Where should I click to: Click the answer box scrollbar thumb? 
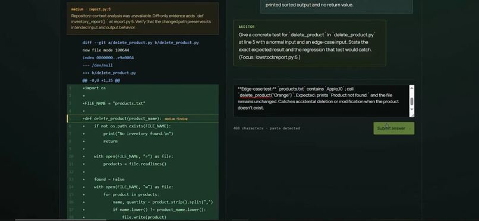click(411, 101)
